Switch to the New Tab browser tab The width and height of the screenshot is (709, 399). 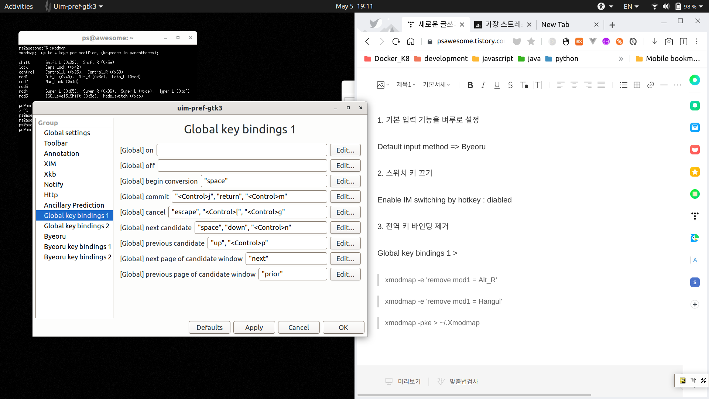tap(555, 24)
